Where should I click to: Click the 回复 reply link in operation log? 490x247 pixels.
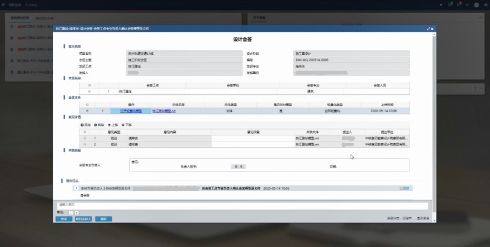coord(404,188)
